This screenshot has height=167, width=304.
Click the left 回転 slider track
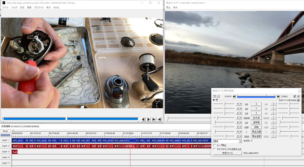tap(224, 127)
